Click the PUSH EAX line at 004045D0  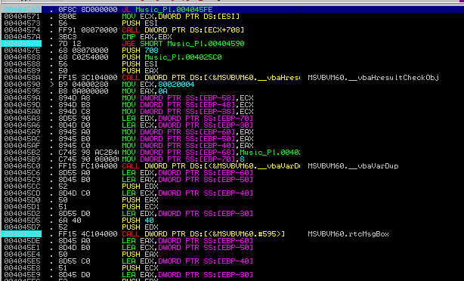point(140,200)
